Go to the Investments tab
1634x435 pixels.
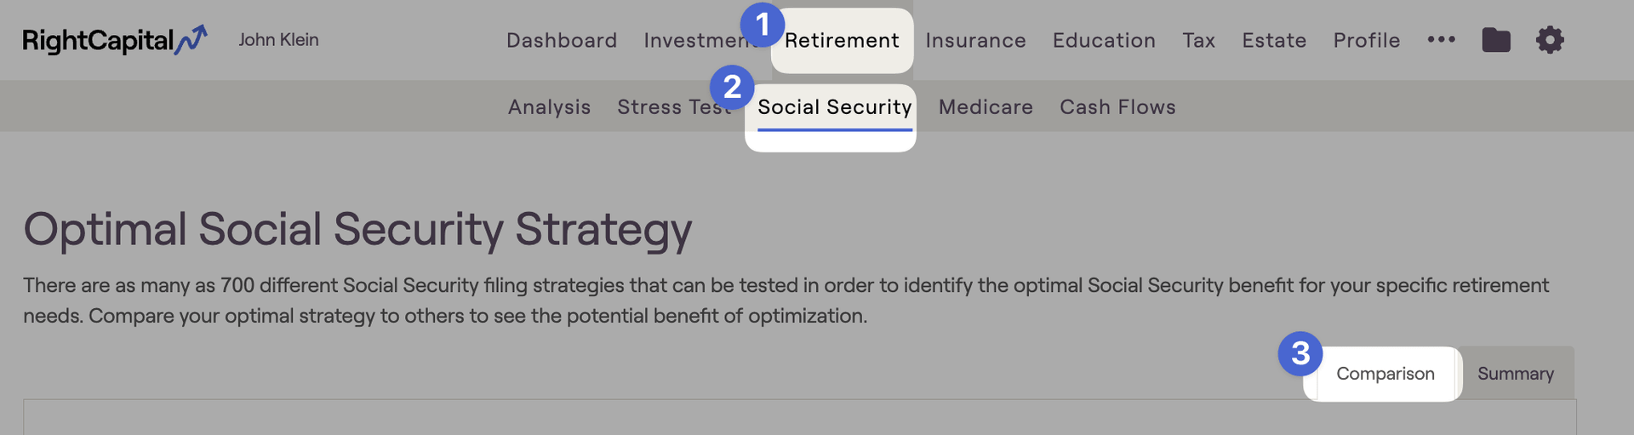pyautogui.click(x=701, y=40)
